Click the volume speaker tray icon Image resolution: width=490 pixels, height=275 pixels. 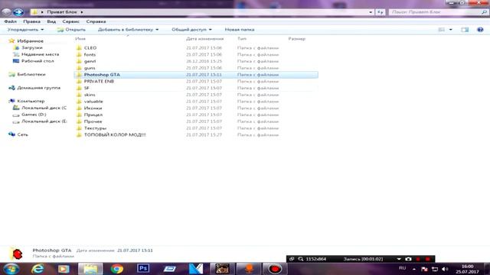point(445,269)
